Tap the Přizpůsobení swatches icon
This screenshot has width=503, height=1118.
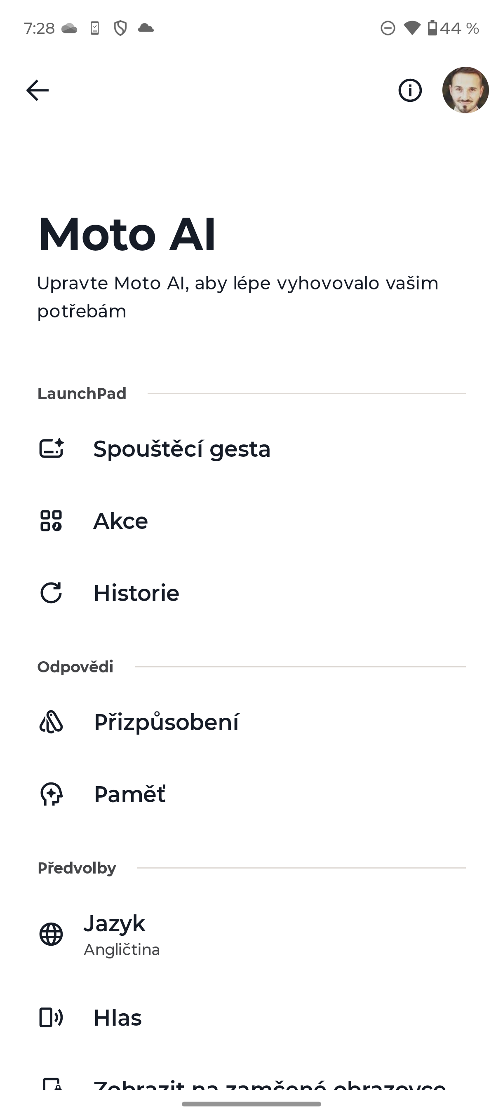(x=51, y=722)
